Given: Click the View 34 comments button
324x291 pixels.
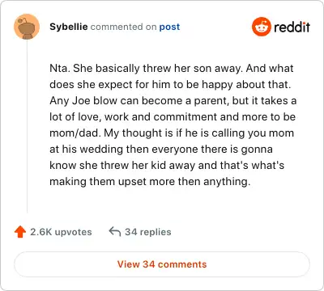Looking at the screenshot, I should pos(162,264).
